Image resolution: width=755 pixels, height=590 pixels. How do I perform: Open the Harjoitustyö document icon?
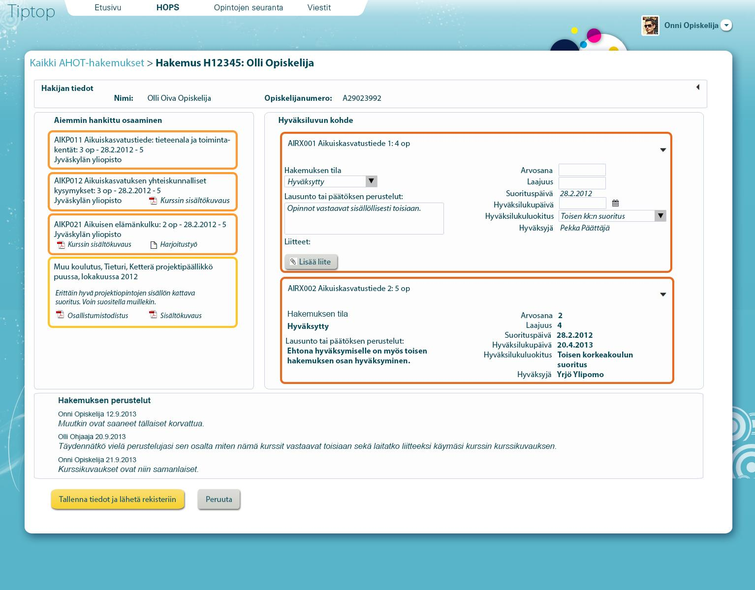pos(154,245)
